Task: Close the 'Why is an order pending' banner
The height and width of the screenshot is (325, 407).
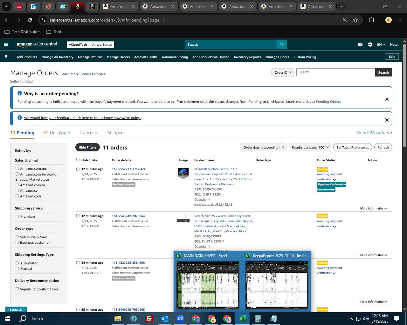Action: pos(387,99)
